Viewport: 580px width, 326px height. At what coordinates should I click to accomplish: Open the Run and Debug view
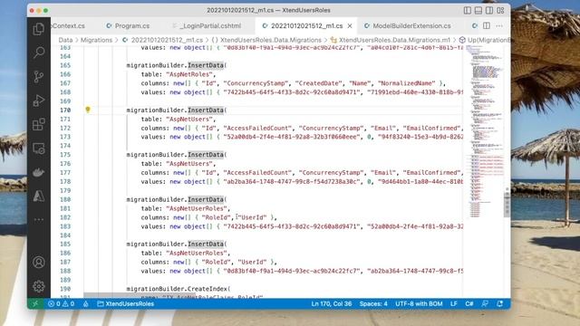(38, 101)
